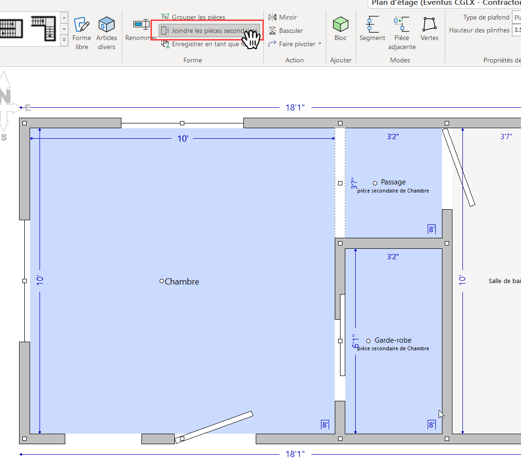Viewport: 521px width, 458px height.
Task: Click Enregistrer en tant que forme
Action: 204,44
